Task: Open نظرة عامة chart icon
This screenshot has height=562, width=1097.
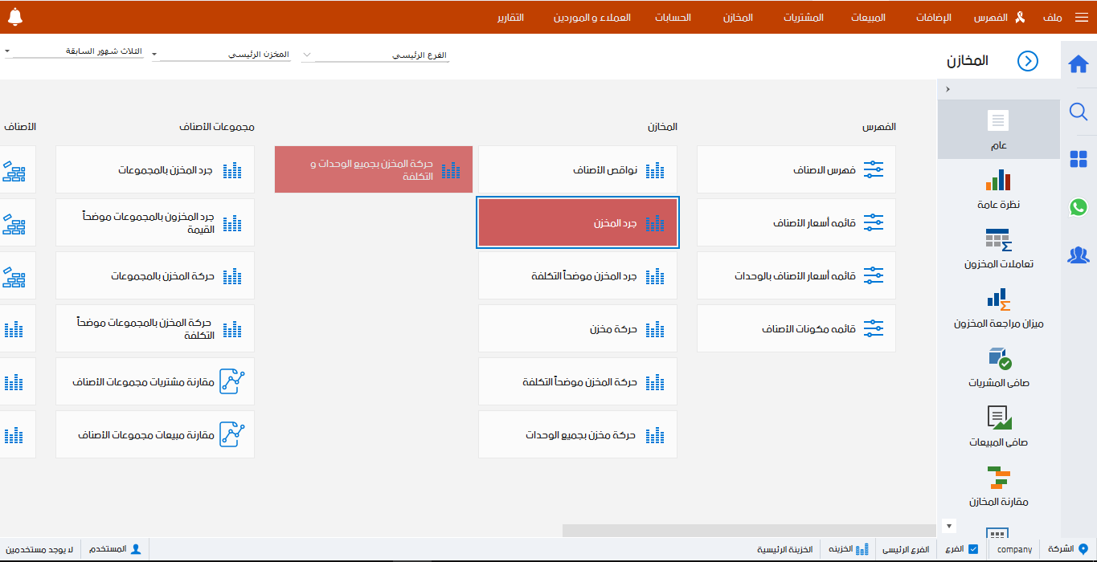Action: [998, 180]
